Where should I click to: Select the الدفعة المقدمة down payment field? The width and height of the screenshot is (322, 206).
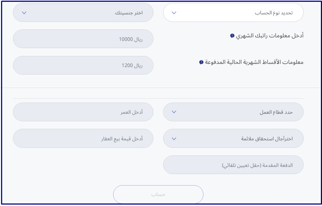pyautogui.click(x=233, y=165)
